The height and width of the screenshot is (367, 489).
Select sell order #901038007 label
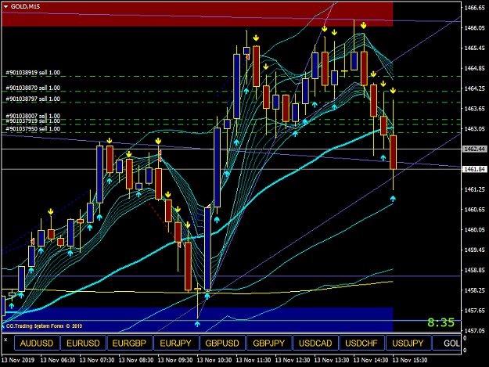coord(33,116)
